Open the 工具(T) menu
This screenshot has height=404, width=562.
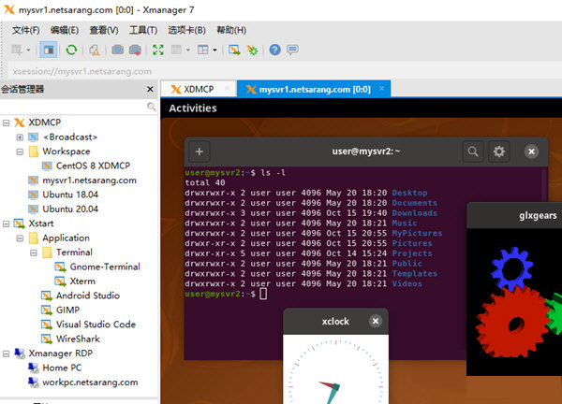[x=142, y=30]
